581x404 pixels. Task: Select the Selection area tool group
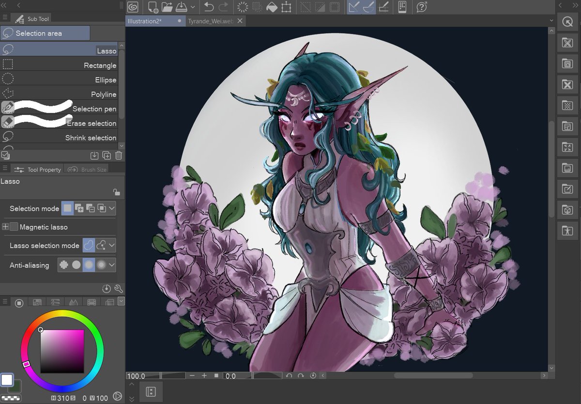click(x=45, y=33)
